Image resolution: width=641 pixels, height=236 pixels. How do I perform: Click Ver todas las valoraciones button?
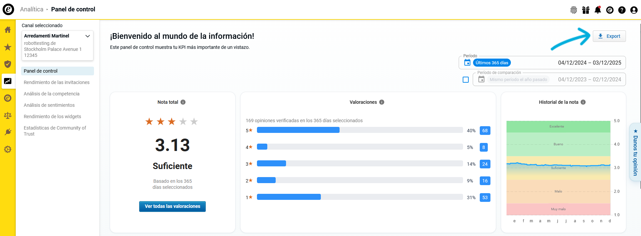click(x=172, y=207)
